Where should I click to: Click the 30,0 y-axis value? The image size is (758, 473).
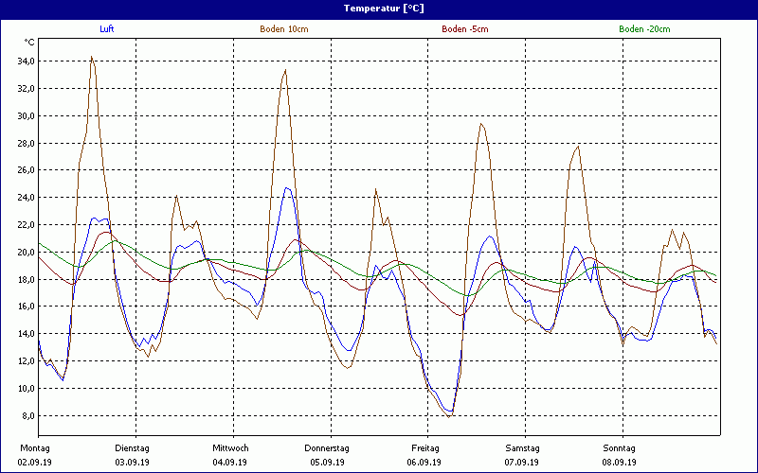pos(27,115)
